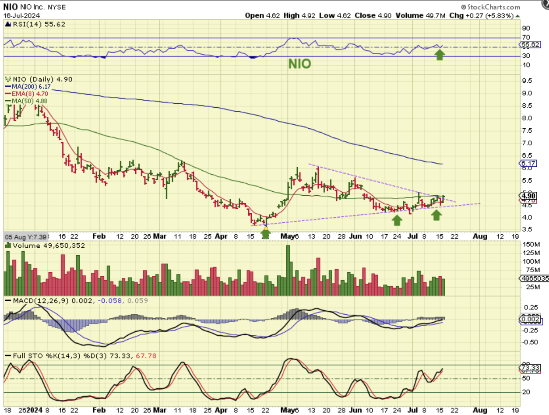Click the 'NIO (Daily) 4.90' legend label
The width and height of the screenshot is (549, 415).
coord(42,79)
